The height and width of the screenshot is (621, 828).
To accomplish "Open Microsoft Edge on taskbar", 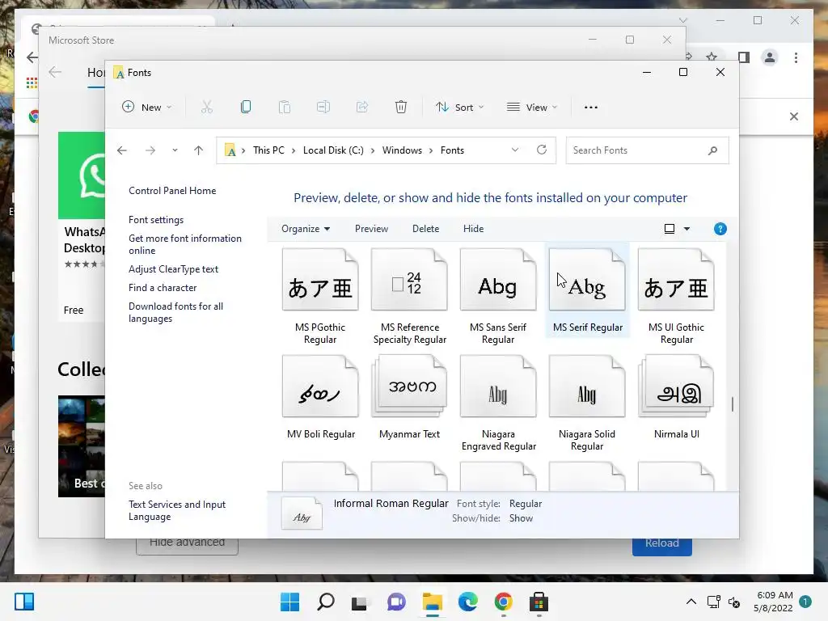I will pyautogui.click(x=468, y=602).
